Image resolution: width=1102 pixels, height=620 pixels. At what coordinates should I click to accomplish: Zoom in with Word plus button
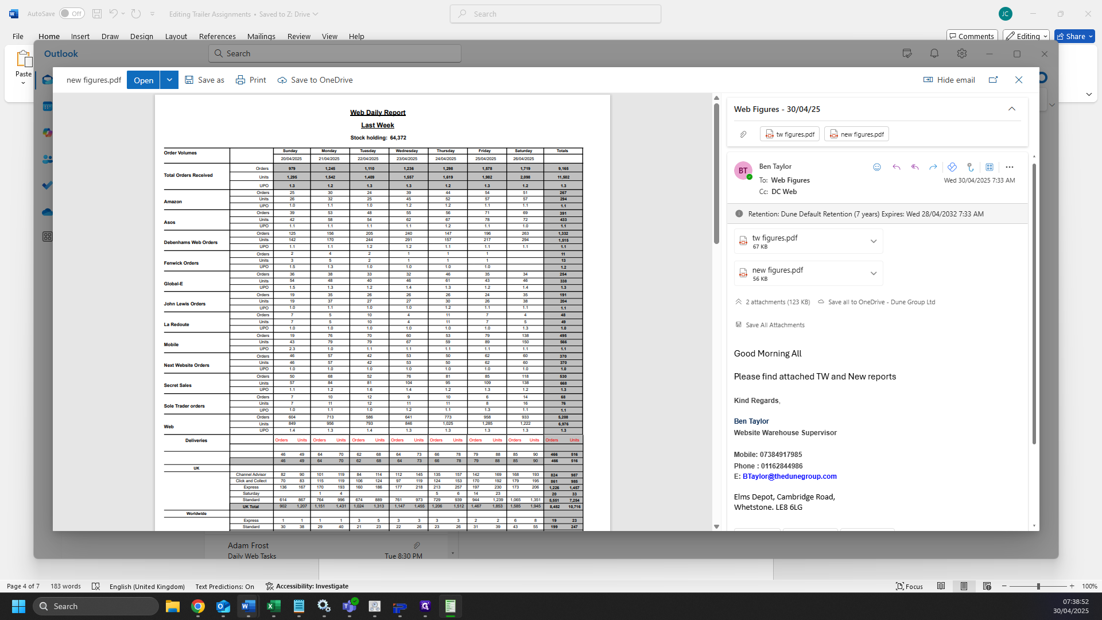[1072, 586]
